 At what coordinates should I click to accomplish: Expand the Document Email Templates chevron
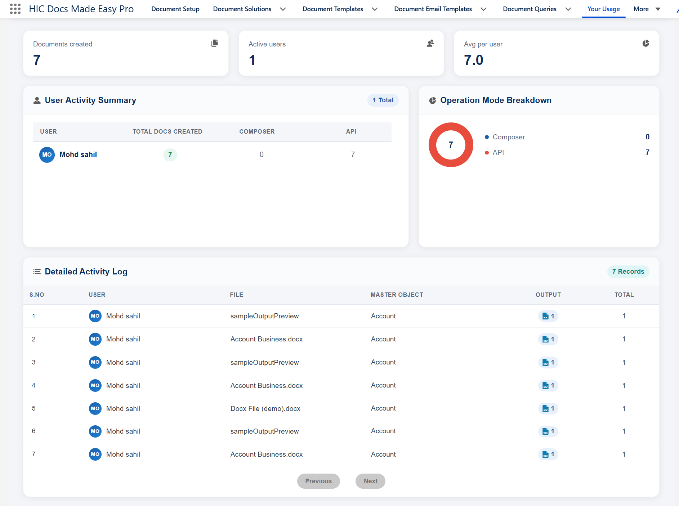coord(483,9)
